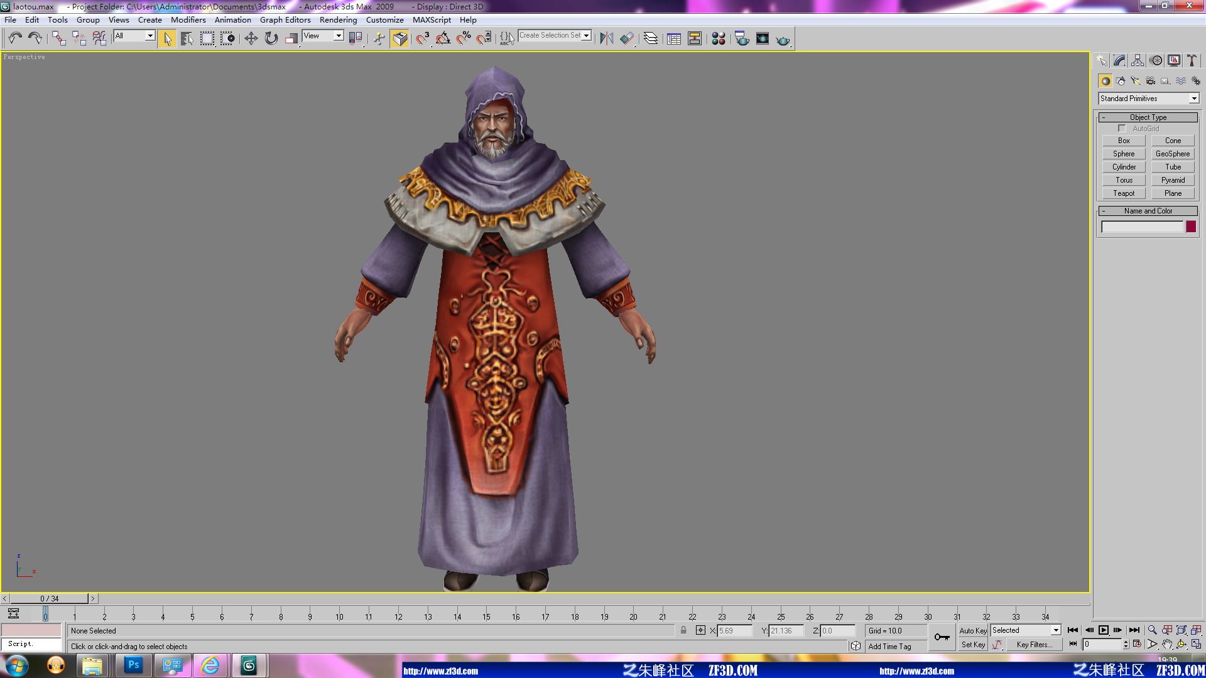Viewport: 1206px width, 678px height.
Task: Open Material Editor spheres icon
Action: point(719,38)
